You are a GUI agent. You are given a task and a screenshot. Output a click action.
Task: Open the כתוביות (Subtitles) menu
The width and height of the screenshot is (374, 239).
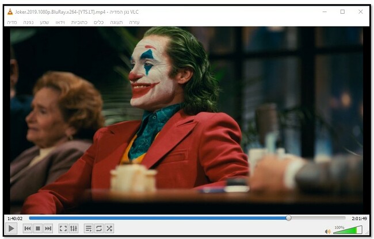click(x=79, y=22)
